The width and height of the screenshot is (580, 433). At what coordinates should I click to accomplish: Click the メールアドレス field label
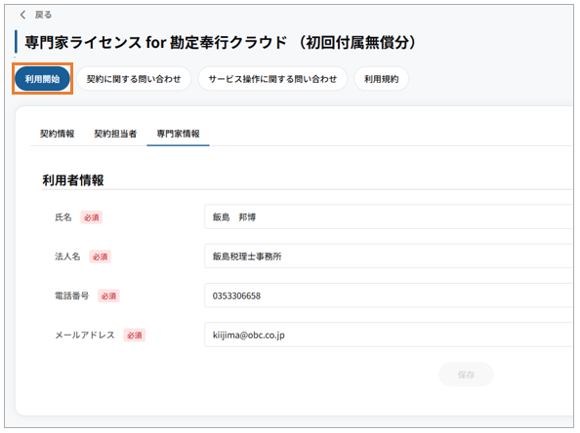(x=85, y=335)
